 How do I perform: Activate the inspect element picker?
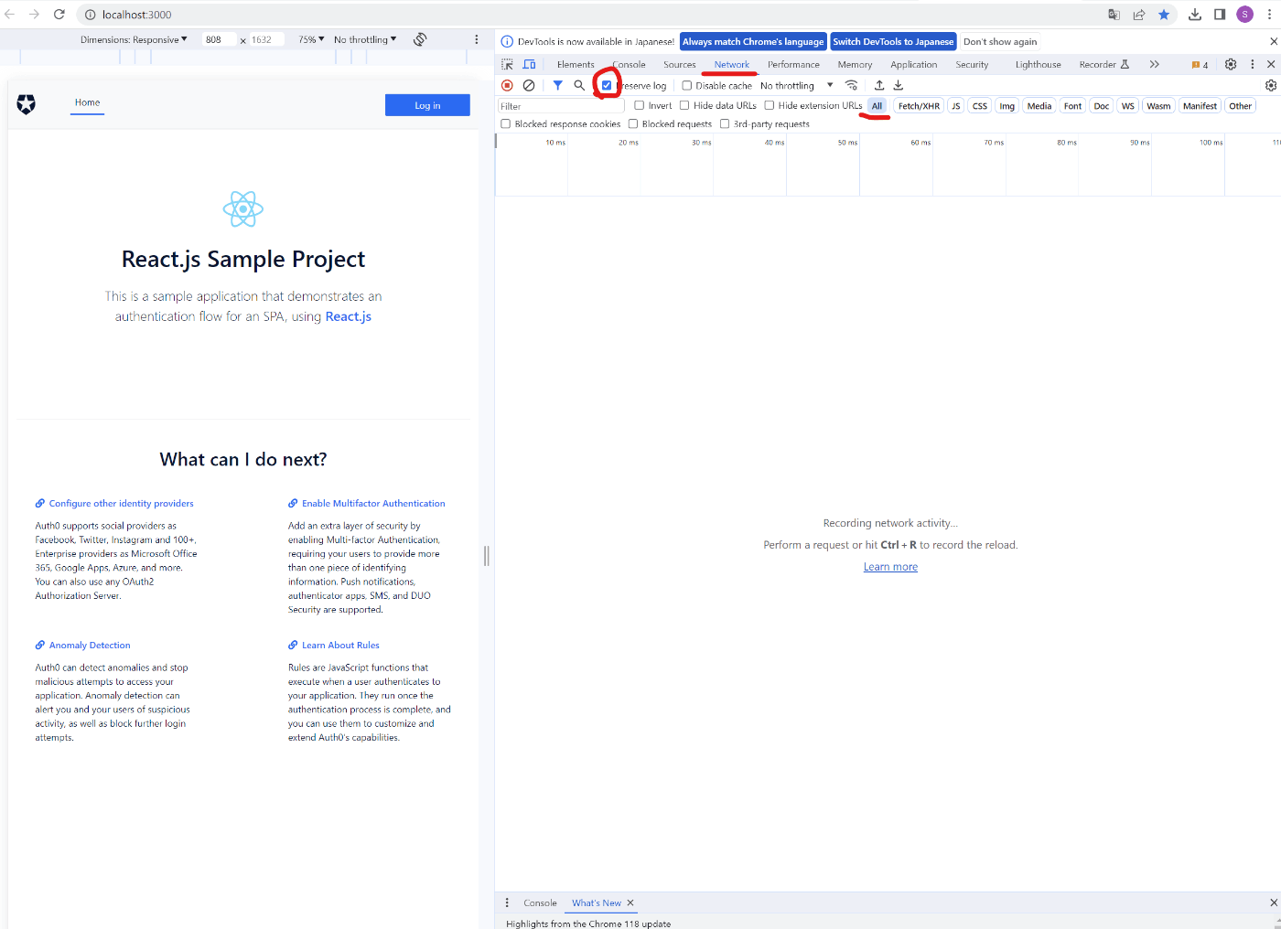(x=507, y=65)
